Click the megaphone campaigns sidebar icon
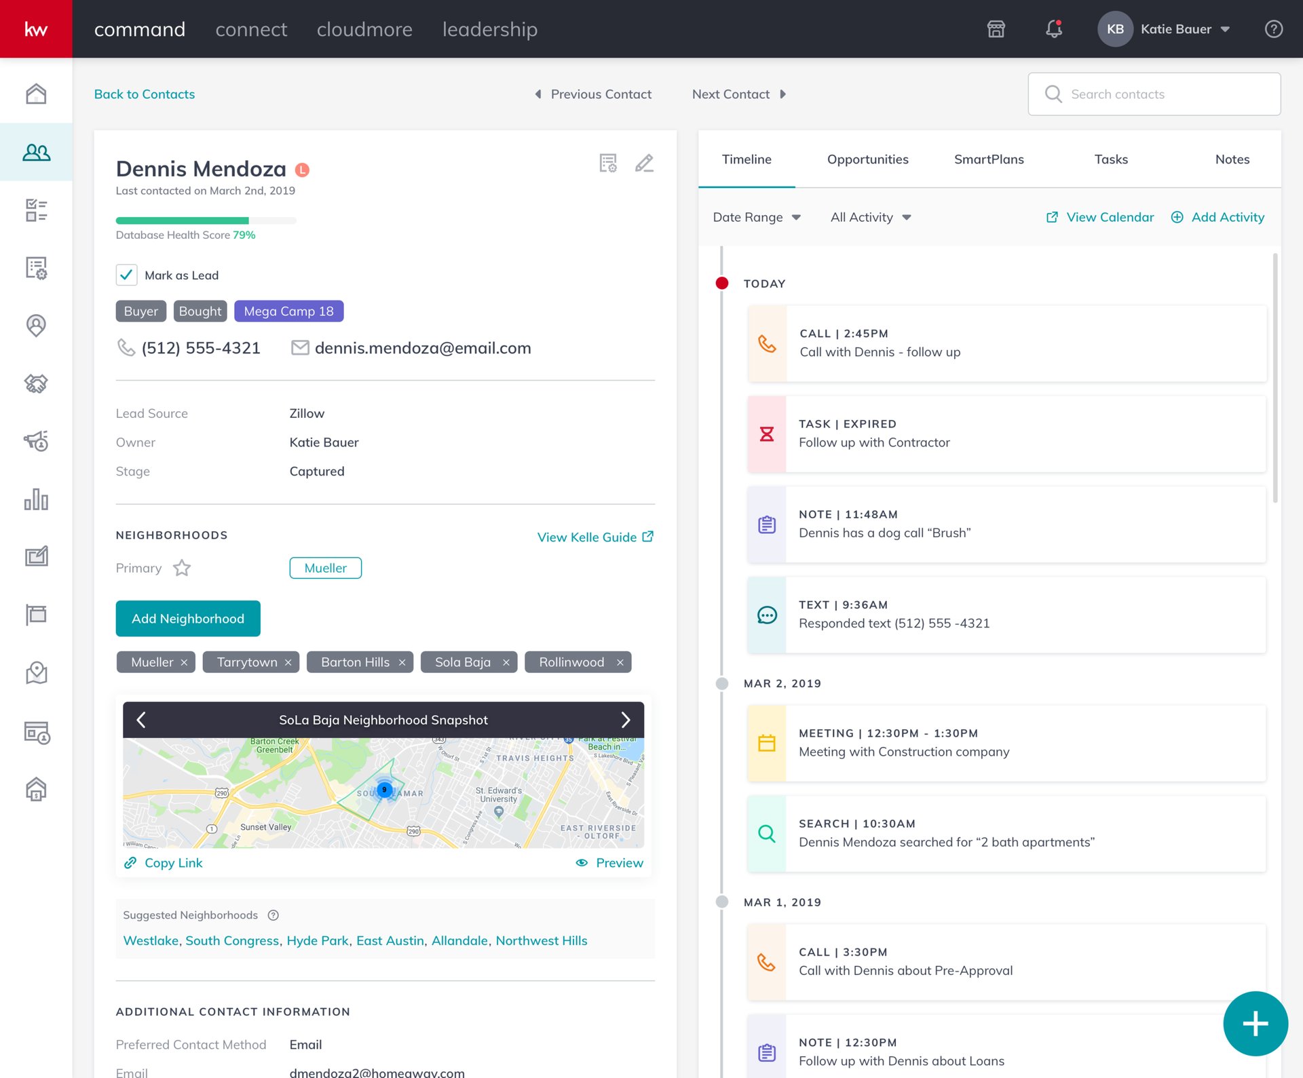 point(36,441)
